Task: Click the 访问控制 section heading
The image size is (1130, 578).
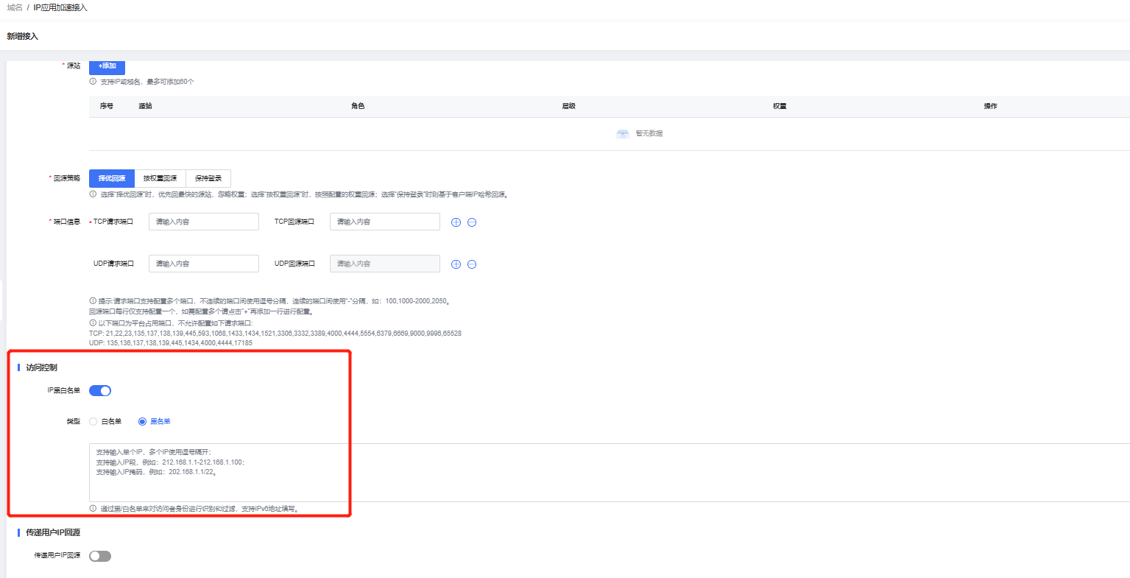Action: 41,367
